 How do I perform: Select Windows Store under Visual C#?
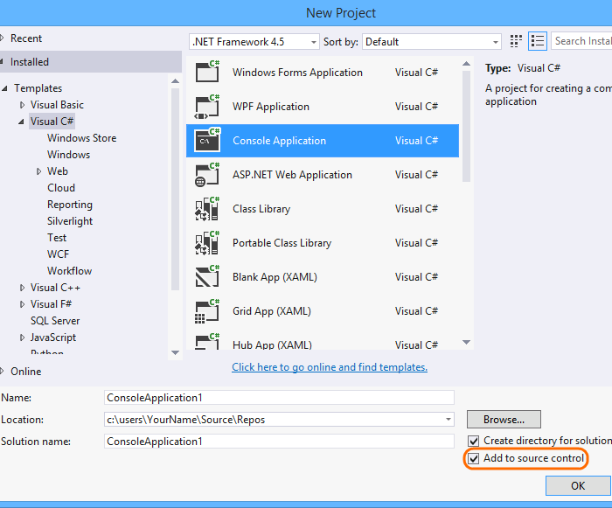pyautogui.click(x=81, y=138)
